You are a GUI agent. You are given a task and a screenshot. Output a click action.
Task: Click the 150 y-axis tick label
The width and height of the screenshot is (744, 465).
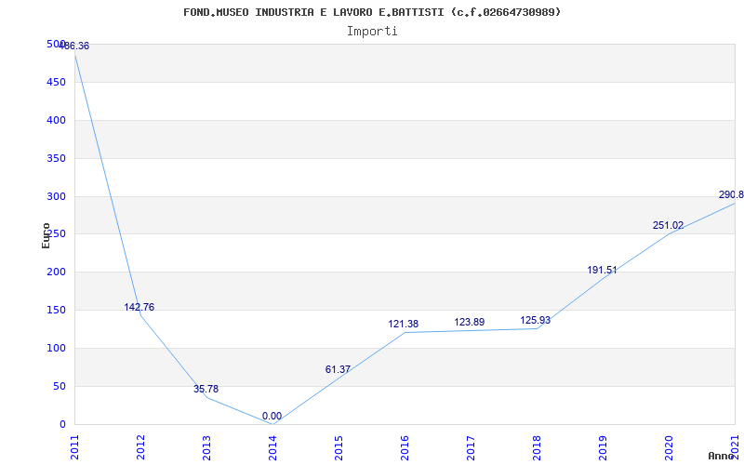coord(56,311)
